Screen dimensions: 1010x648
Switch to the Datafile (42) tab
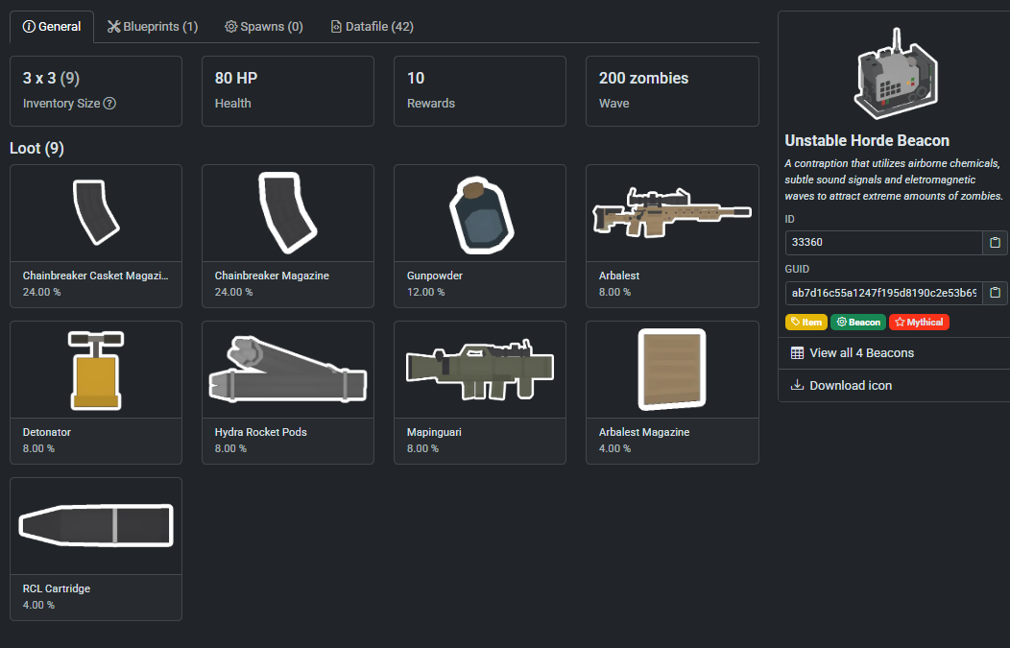372,27
